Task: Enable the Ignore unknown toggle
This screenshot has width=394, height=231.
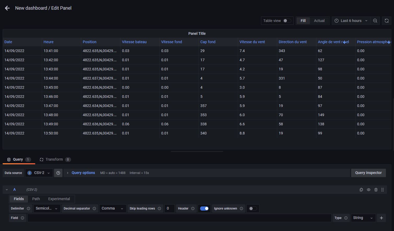Action: pos(253,209)
